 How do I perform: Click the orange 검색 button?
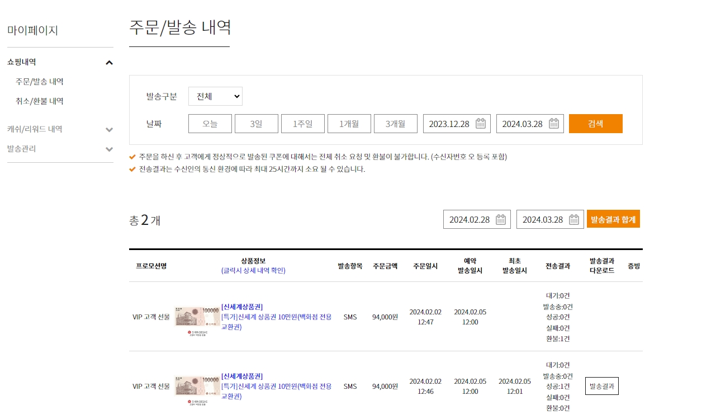(x=595, y=124)
